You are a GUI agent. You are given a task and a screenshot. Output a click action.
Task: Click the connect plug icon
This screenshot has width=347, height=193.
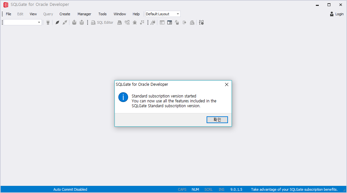pos(57,22)
